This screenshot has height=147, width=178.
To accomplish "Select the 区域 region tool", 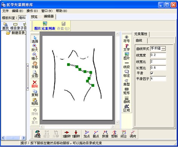I will pos(127,109).
